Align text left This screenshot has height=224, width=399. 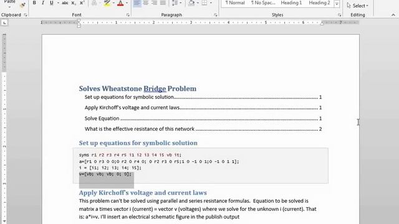[137, 2]
